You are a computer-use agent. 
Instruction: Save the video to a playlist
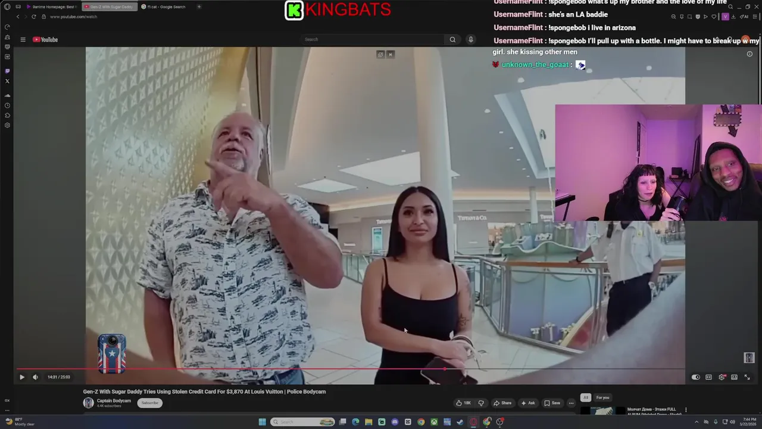click(552, 403)
